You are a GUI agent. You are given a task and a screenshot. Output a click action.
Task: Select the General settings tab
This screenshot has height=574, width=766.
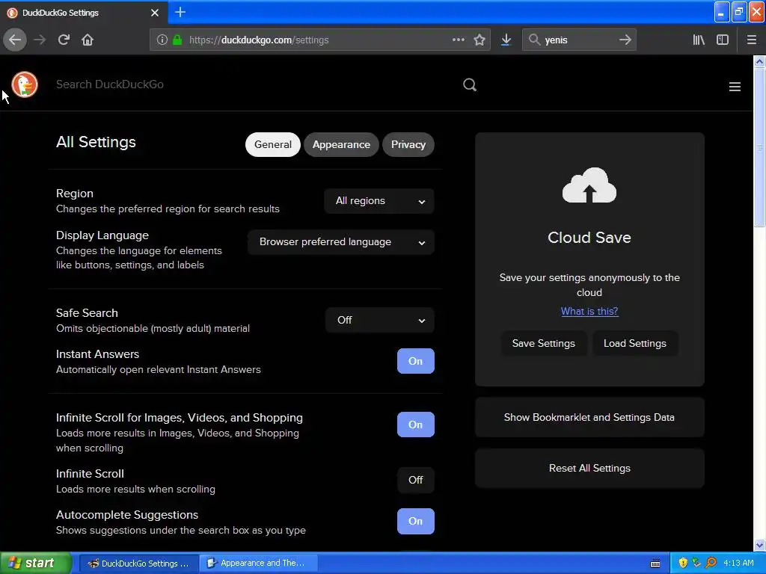pos(272,144)
